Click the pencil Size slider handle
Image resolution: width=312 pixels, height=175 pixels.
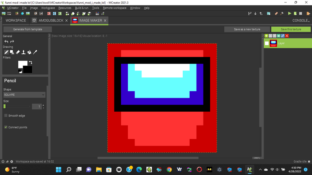click(5, 107)
